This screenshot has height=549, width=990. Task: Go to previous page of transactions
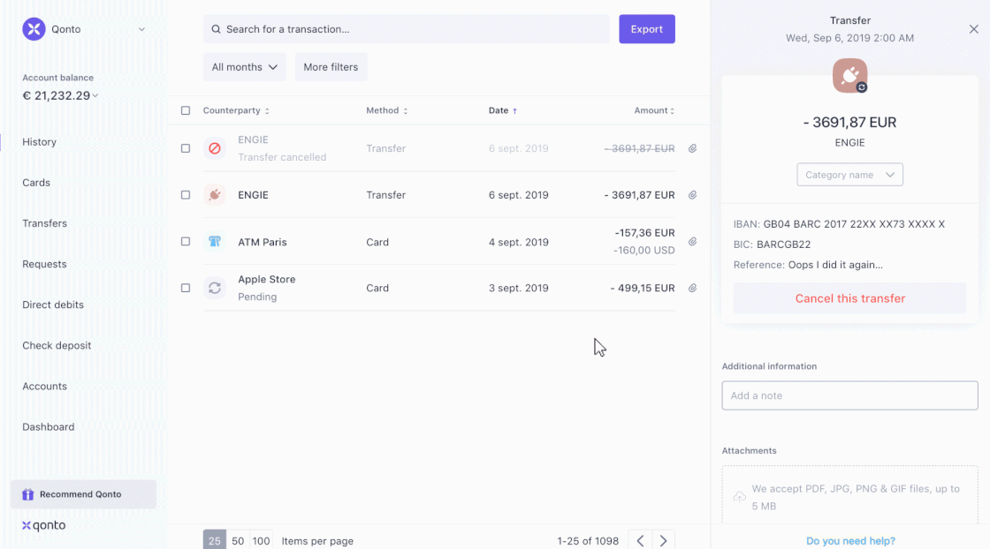pos(640,540)
